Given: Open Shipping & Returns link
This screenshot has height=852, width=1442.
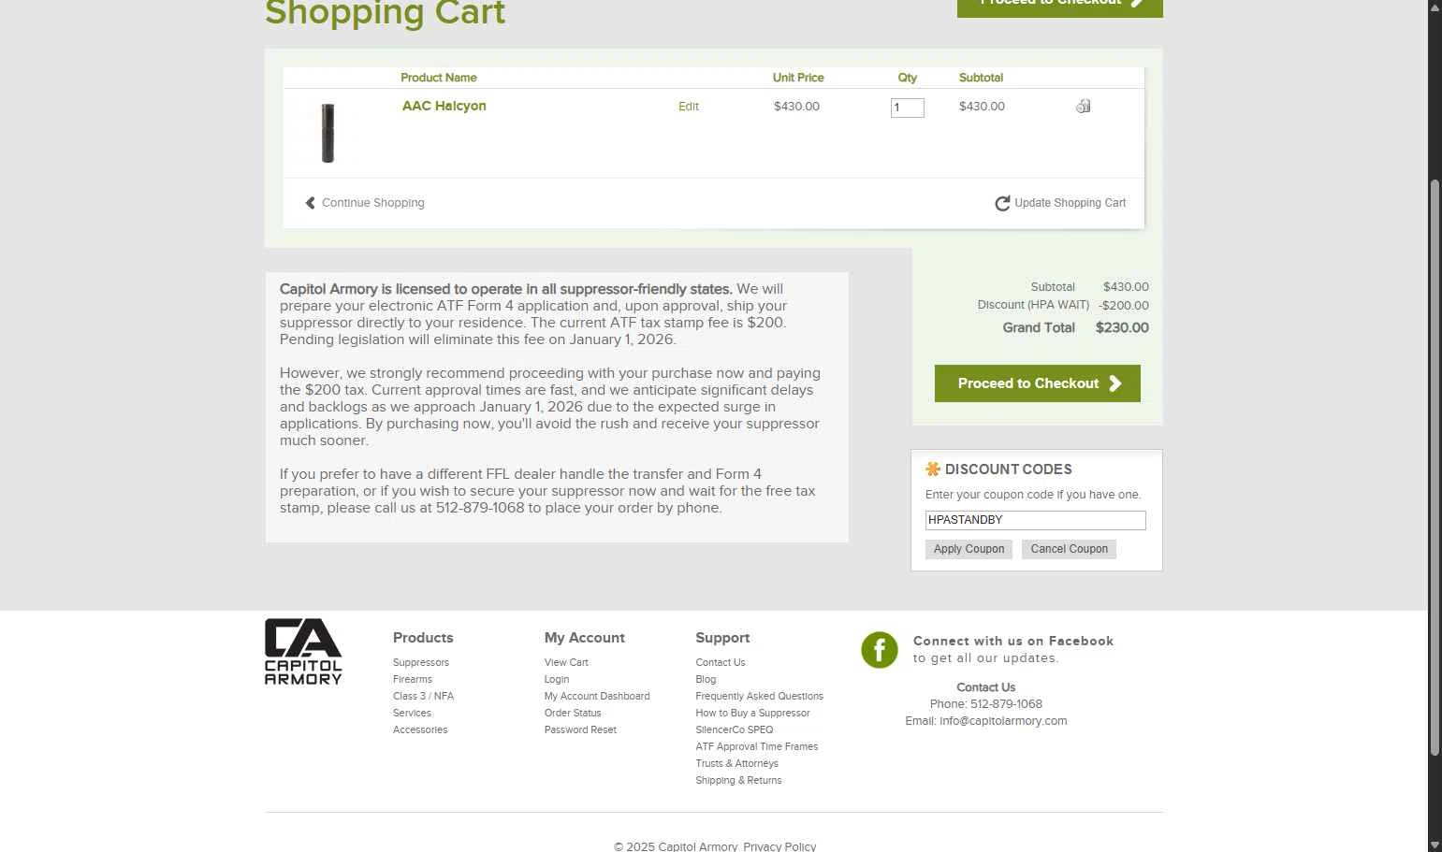Looking at the screenshot, I should (x=738, y=780).
